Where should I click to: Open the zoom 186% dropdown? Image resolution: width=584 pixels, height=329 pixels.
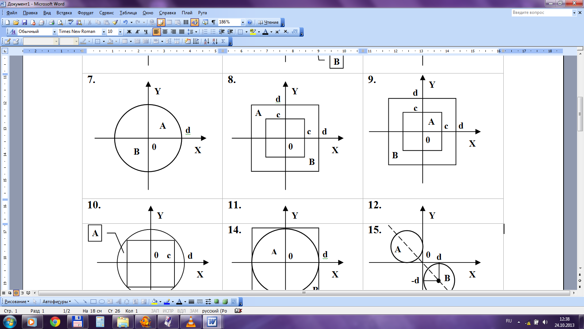[243, 22]
